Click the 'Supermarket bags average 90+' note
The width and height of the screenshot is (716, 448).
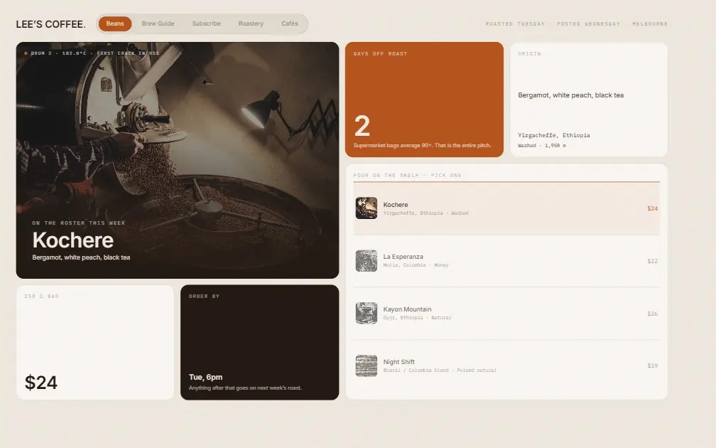point(422,145)
